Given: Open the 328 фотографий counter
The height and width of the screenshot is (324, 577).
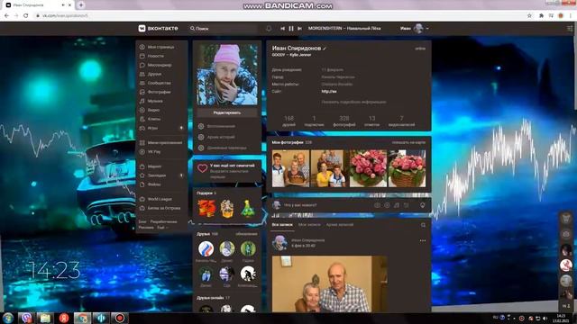Looking at the screenshot, I should pyautogui.click(x=344, y=121).
